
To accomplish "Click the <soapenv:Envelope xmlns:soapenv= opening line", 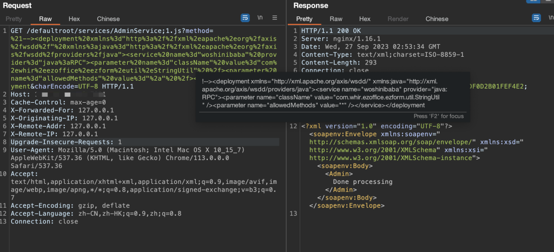I will (374, 134).
